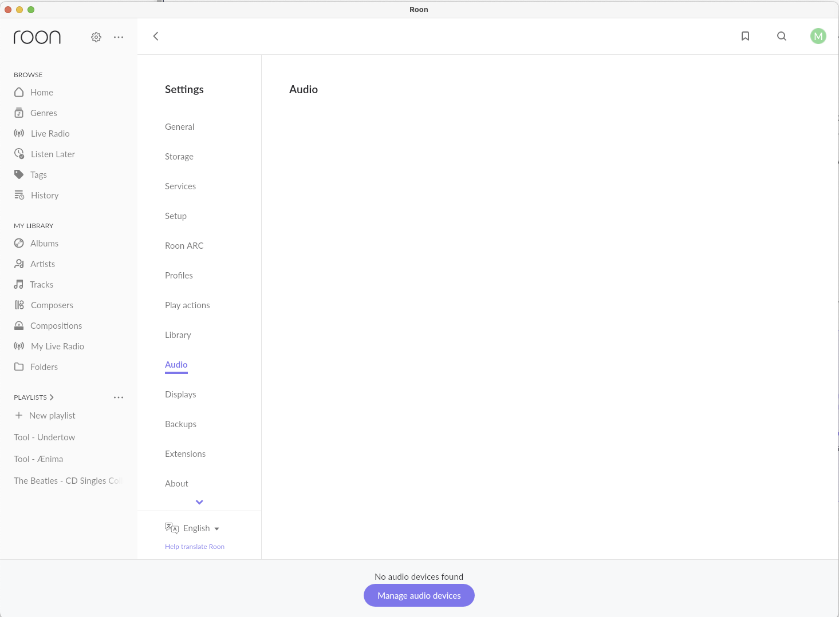Browse Compositions in My Library

pos(56,326)
